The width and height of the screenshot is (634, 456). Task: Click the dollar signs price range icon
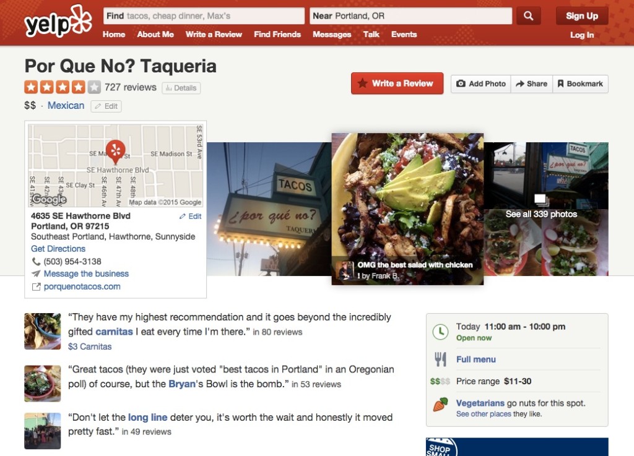pos(440,381)
